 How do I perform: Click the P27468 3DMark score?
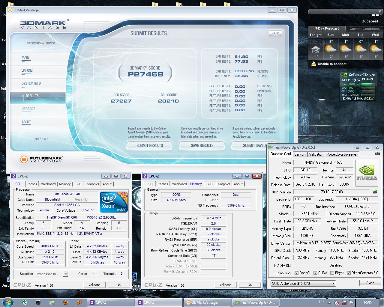point(145,74)
